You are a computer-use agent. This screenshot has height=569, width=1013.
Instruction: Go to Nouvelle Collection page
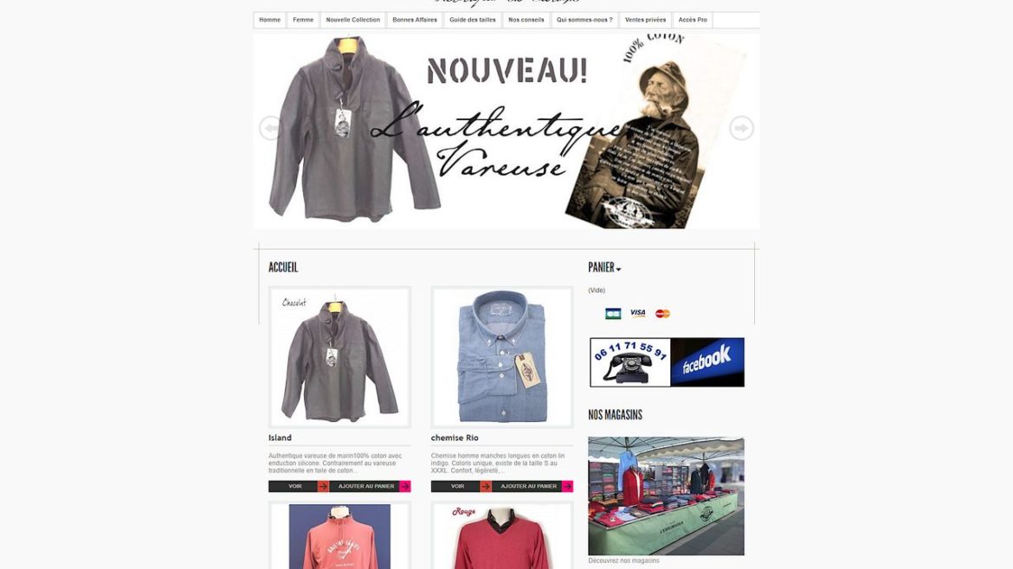point(352,20)
